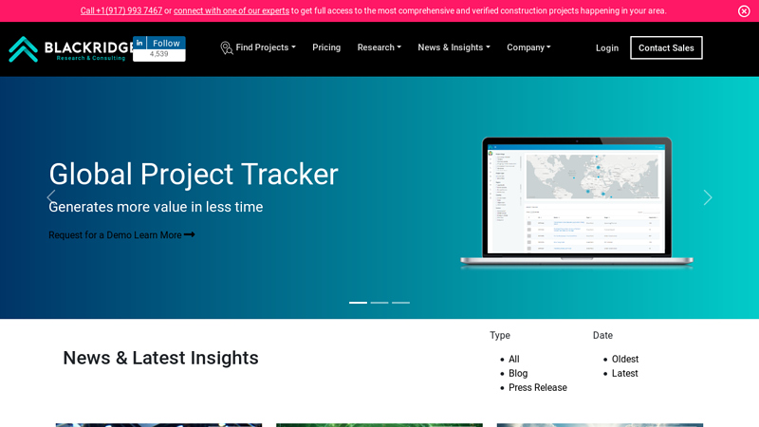Close the pink announcement banner
The height and width of the screenshot is (427, 759).
pyautogui.click(x=744, y=11)
